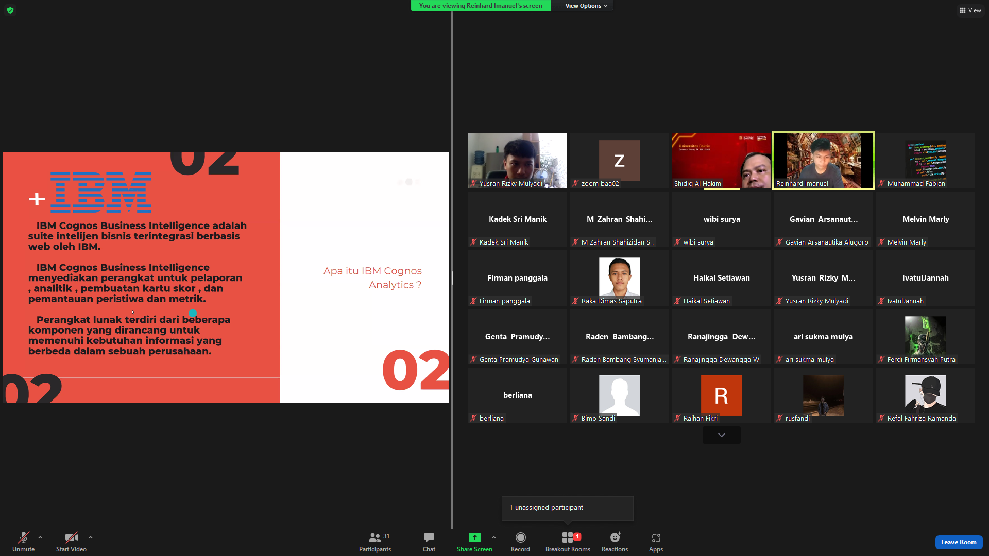This screenshot has height=556, width=989.
Task: Select Bimo Sandi's tile
Action: (619, 395)
